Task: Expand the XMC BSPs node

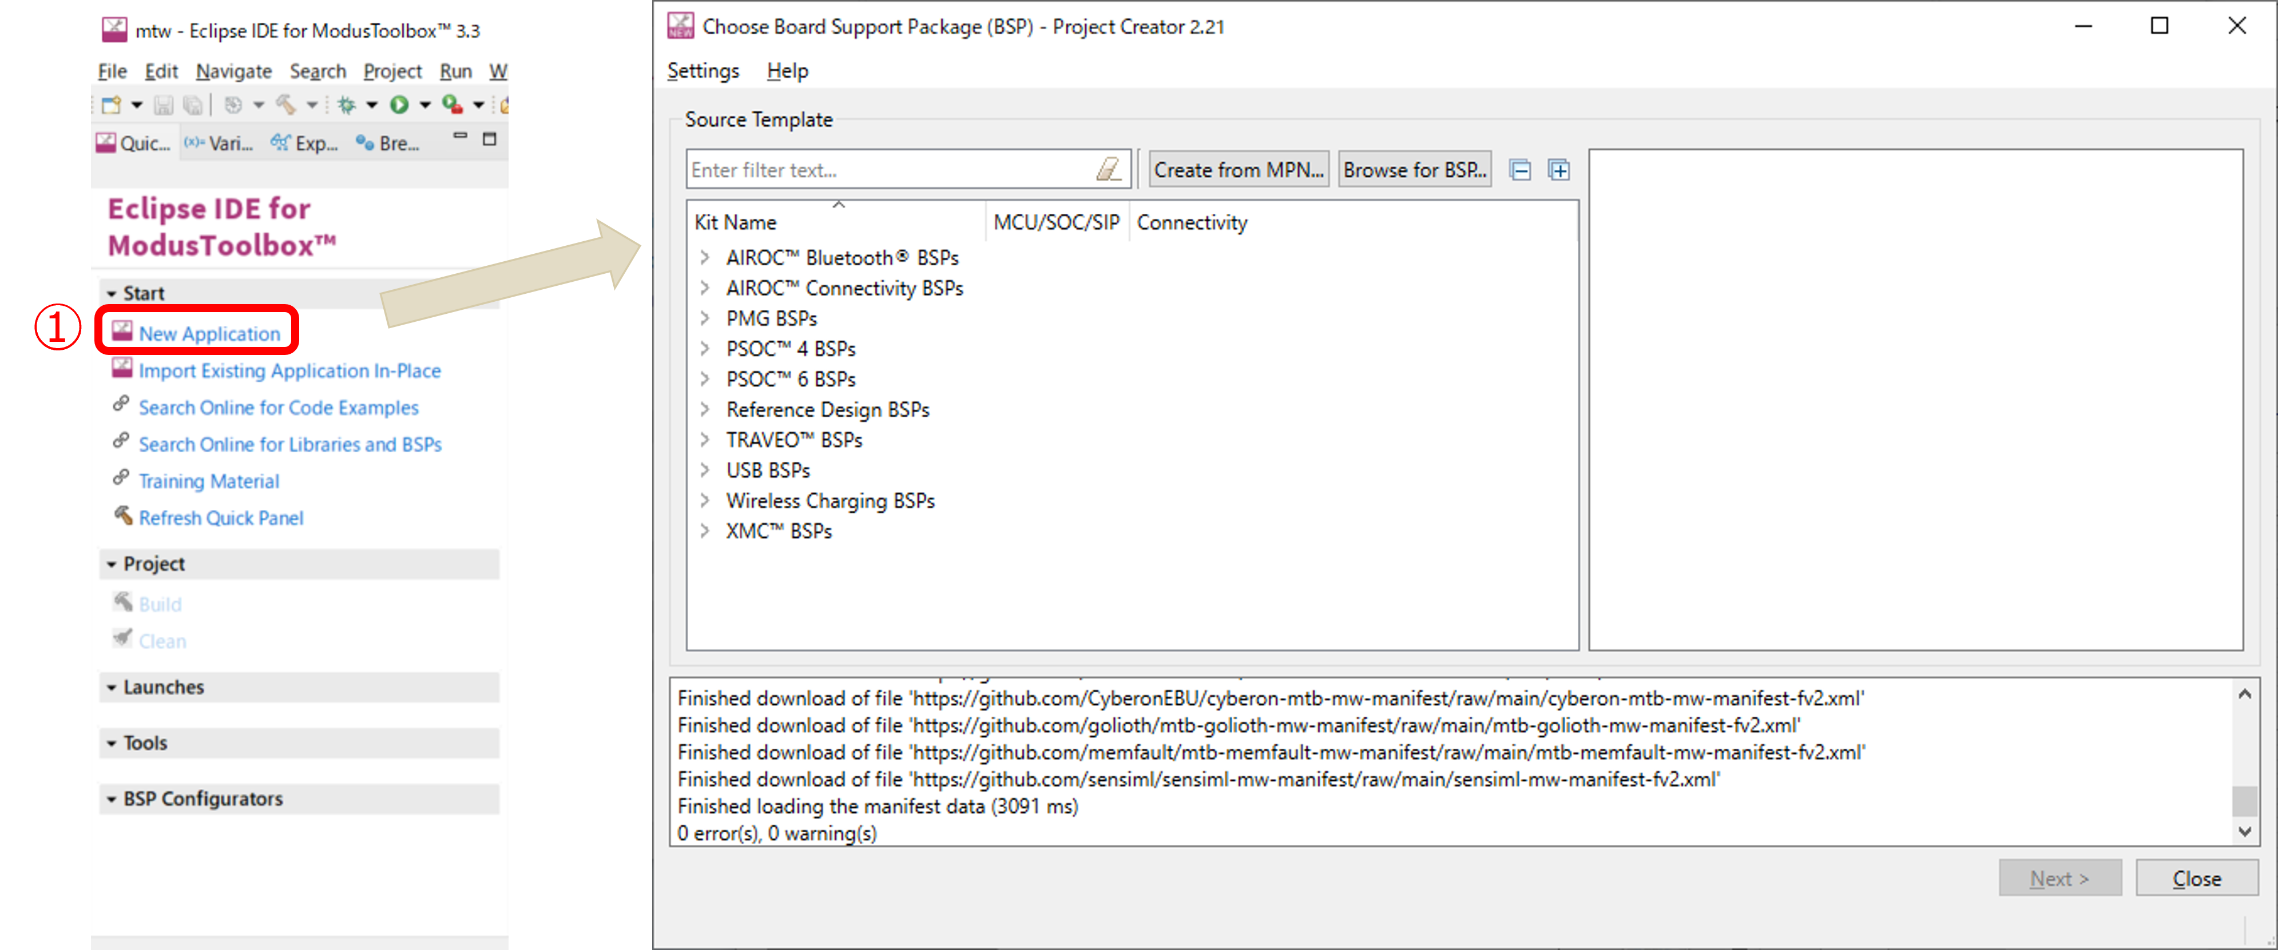Action: (705, 531)
